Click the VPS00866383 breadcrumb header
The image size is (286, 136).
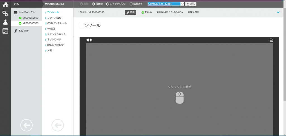click(x=54, y=4)
